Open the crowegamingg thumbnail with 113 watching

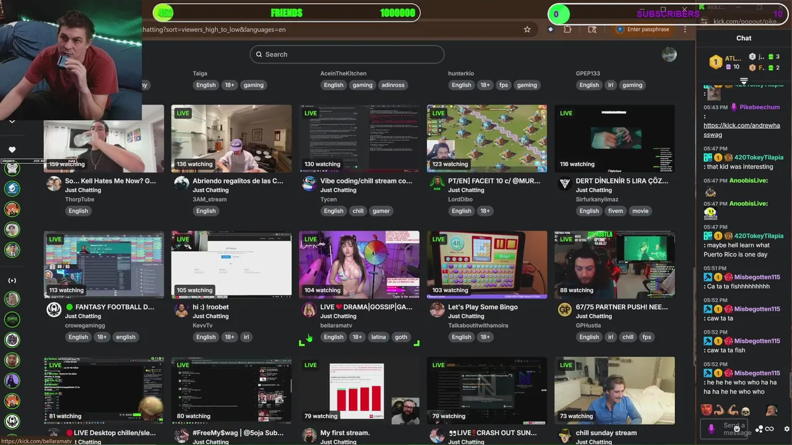104,265
